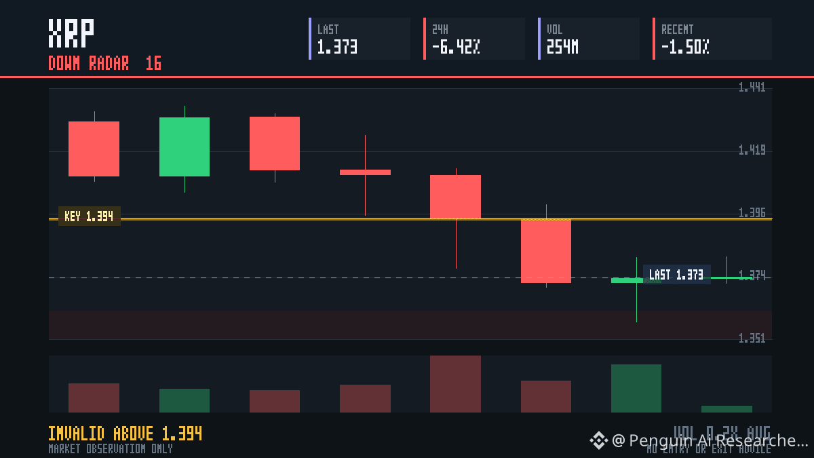
Task: Select the 1.441 price axis label
Action: (x=752, y=87)
